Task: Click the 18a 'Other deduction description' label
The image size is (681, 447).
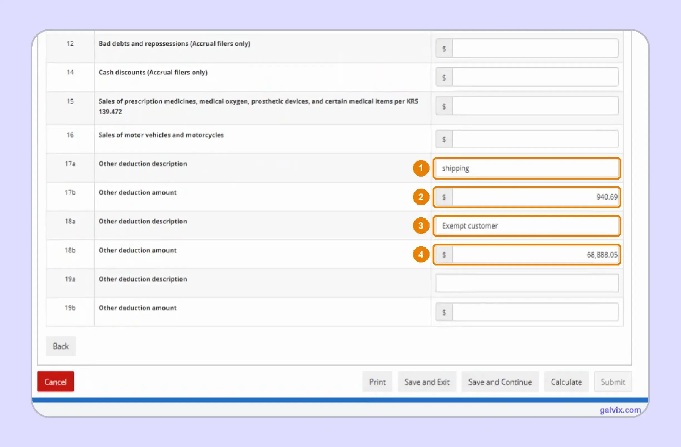Action: [143, 222]
